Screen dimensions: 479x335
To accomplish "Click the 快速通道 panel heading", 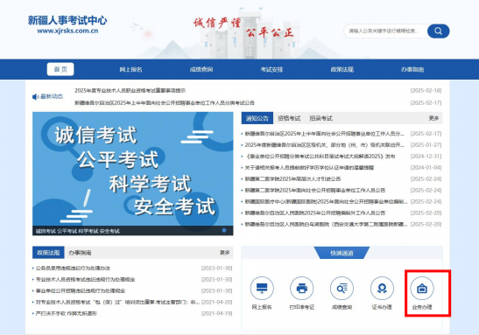I will tap(342, 253).
